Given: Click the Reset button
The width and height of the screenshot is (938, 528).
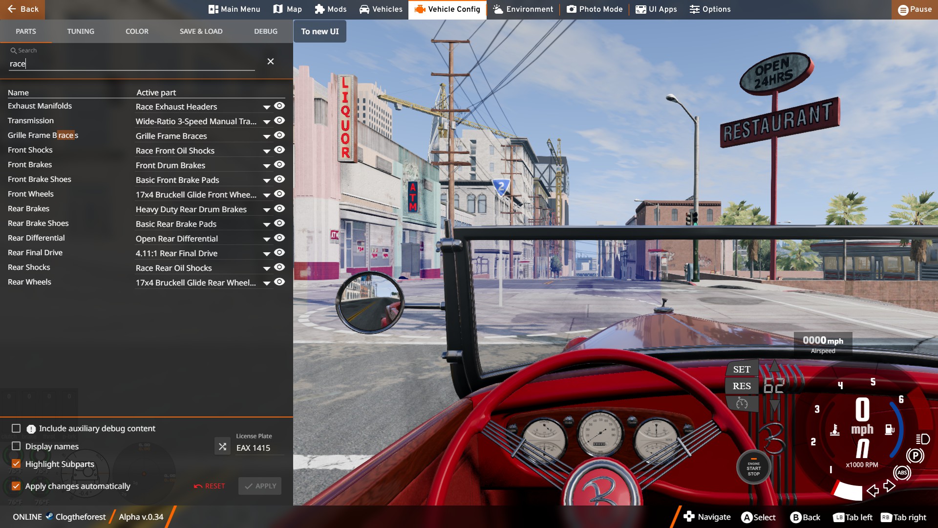Looking at the screenshot, I should [210, 486].
